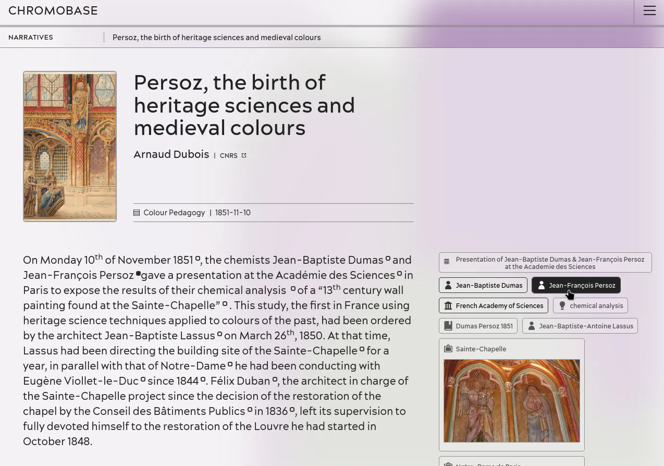
Task: Go to Narratives section
Action: 31,38
